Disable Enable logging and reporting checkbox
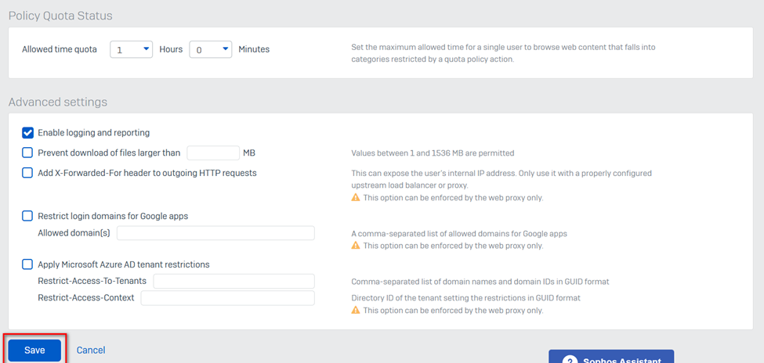The width and height of the screenshot is (764, 363). coord(27,133)
